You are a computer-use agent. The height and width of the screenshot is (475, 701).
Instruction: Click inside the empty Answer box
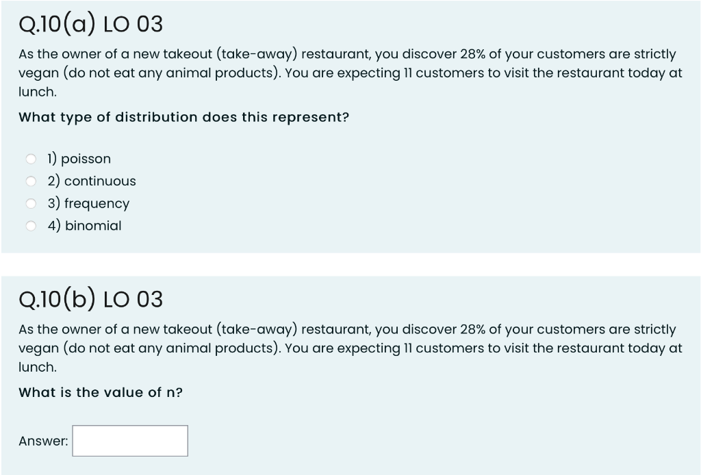[x=130, y=440]
